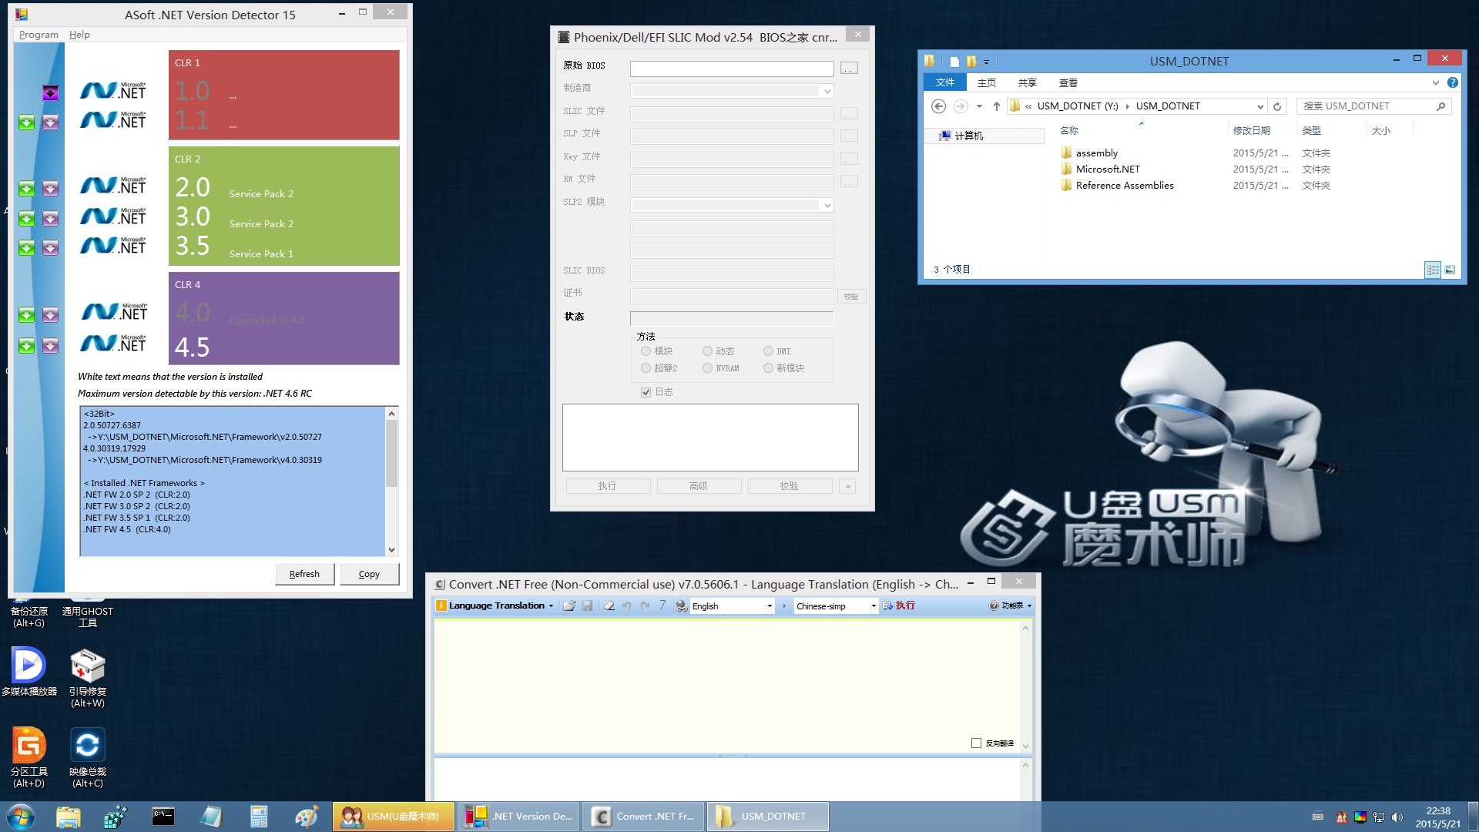This screenshot has height=832, width=1479.
Task: Open the command prompt icon on taskbar
Action: click(163, 817)
